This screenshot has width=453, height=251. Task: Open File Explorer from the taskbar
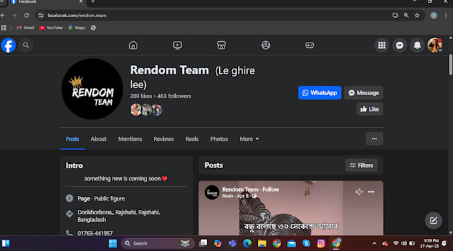click(x=262, y=244)
